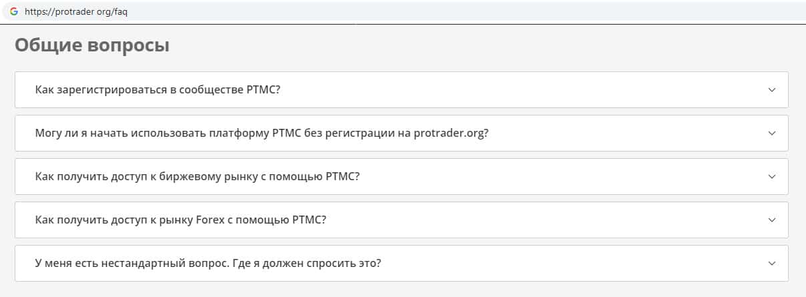Viewport: 806px width, 297px height.
Task: Expand the chevron for registering in PTMC community
Action: click(771, 89)
